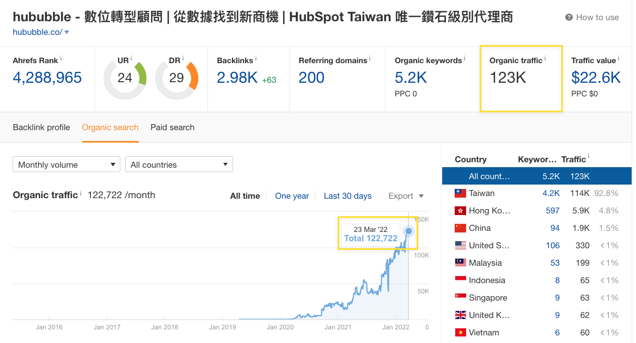Click the Malaysia flag icon
Image resolution: width=636 pixels, height=343 pixels.
point(460,263)
